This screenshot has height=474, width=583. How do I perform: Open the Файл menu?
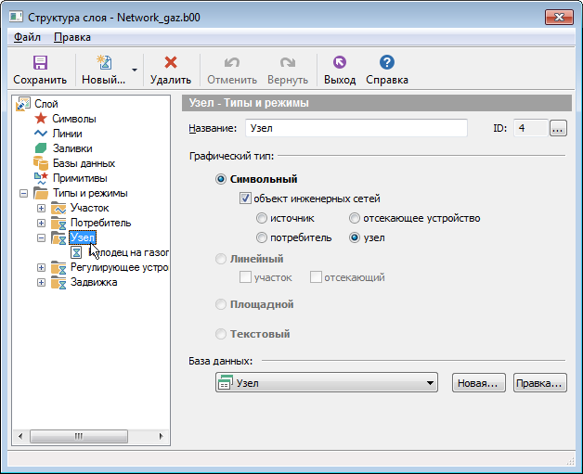tap(27, 37)
